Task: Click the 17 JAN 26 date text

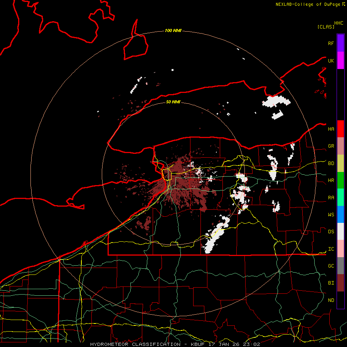Action: pyautogui.click(x=224, y=344)
